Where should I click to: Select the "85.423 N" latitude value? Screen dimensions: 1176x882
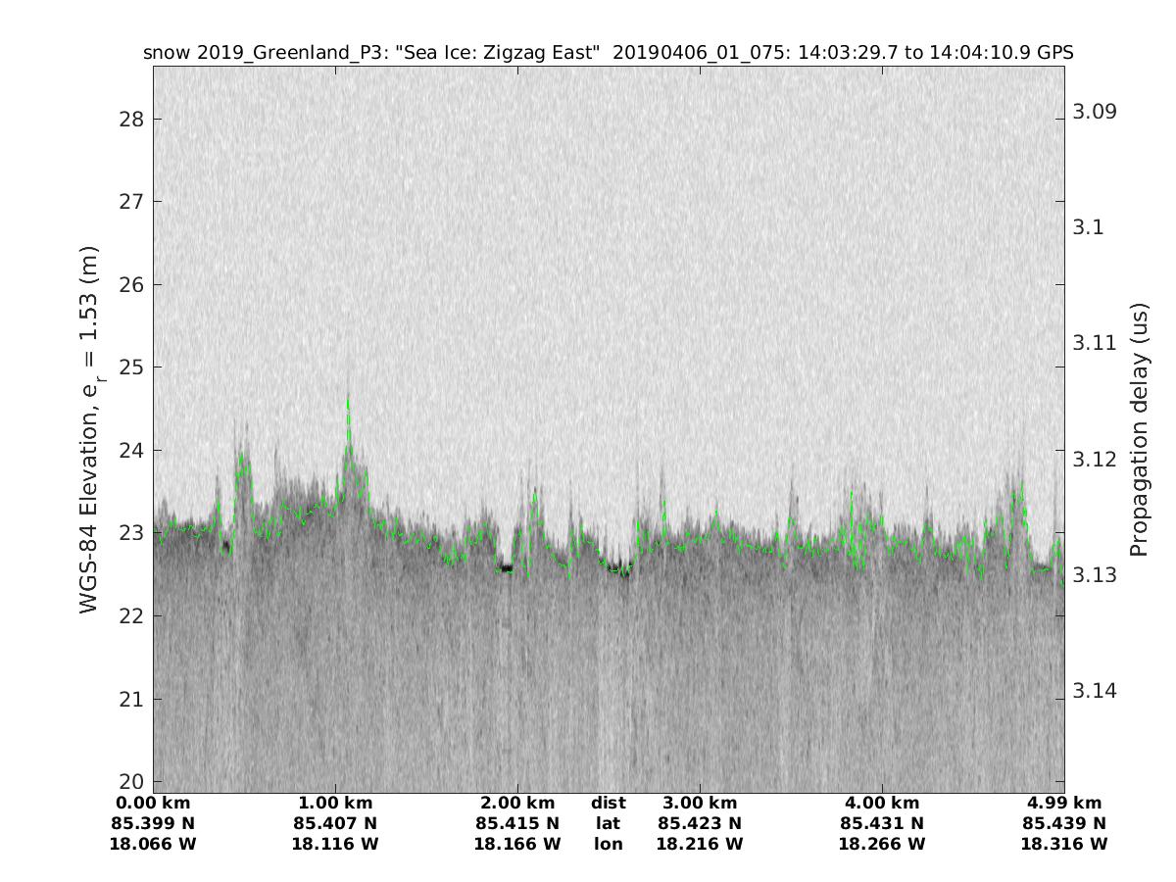[x=699, y=823]
